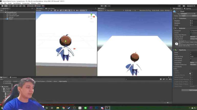Screen dimensions: 197x110
Task: Toggle the Player active checkbox in Inspector
Action: pos(178,11)
